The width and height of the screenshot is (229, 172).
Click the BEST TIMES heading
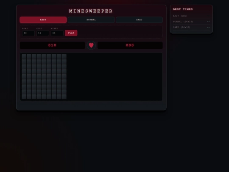click(x=183, y=9)
